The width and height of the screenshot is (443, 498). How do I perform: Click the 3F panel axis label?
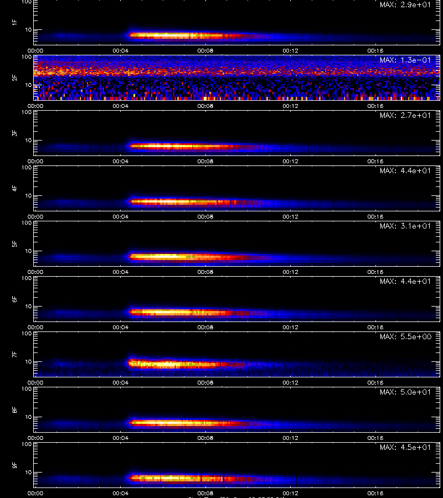pos(14,133)
